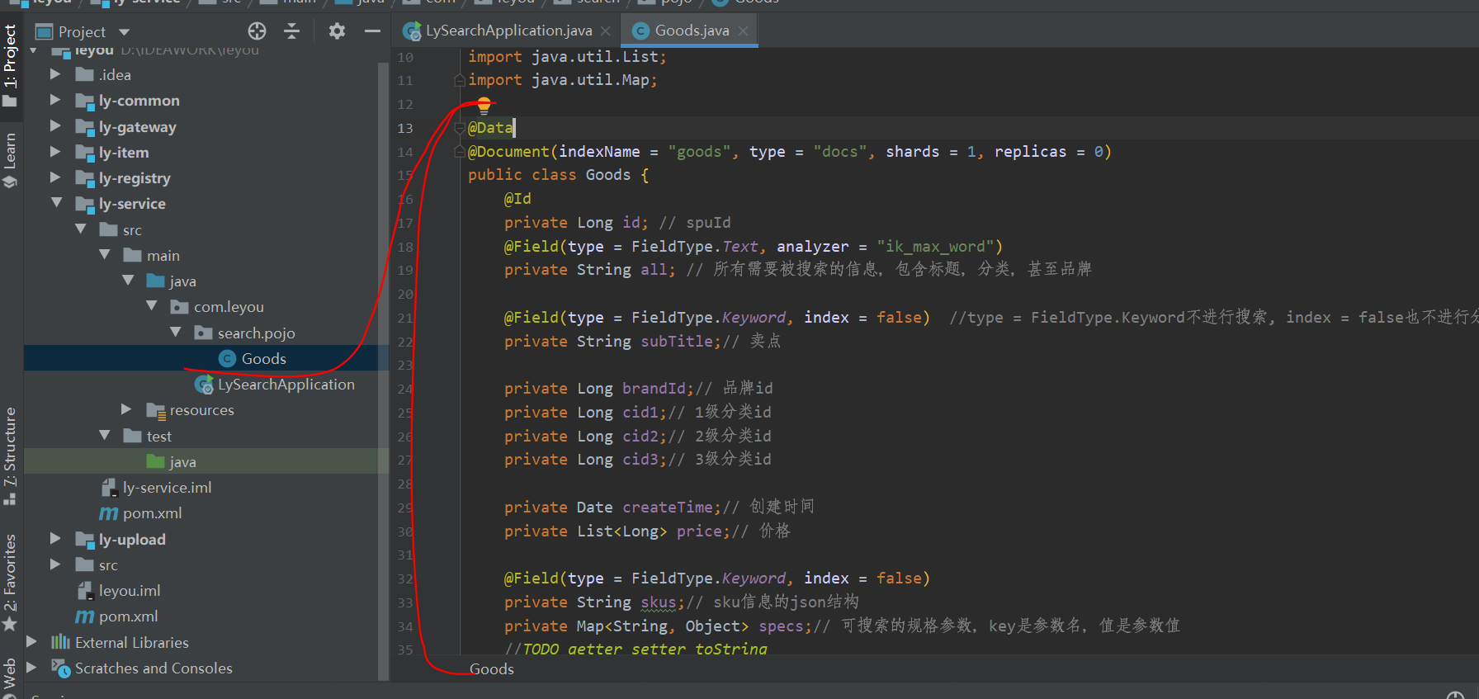Hide the Project panel with the minus icon

[x=372, y=31]
